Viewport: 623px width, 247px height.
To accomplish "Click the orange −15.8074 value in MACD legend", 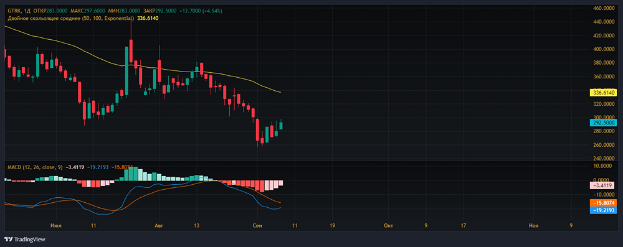I will (122, 167).
